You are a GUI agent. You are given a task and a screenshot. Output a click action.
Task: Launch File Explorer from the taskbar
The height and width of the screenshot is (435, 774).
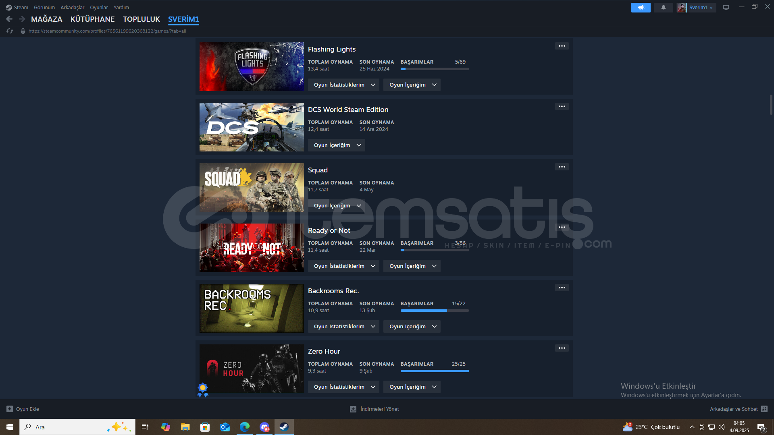tap(185, 427)
